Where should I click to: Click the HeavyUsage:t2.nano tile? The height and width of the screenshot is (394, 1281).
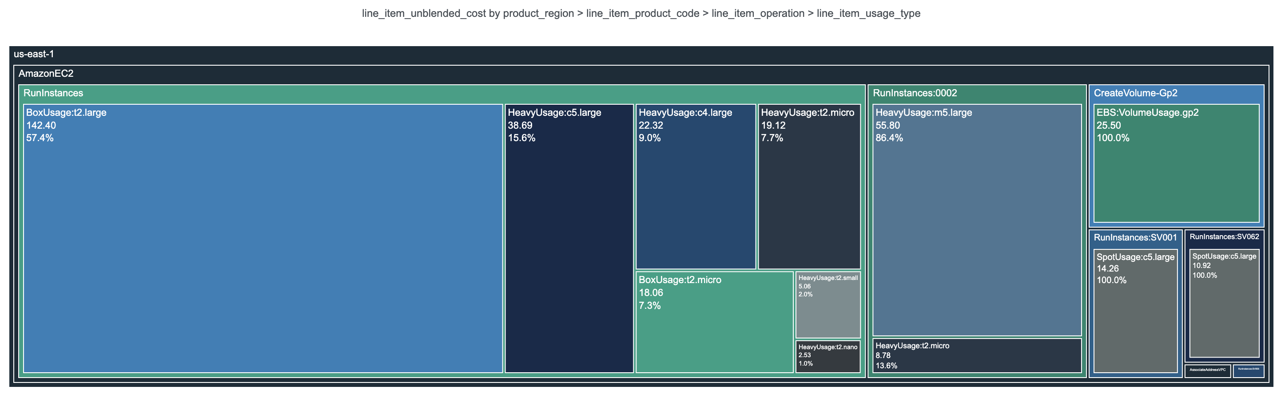[x=827, y=356]
